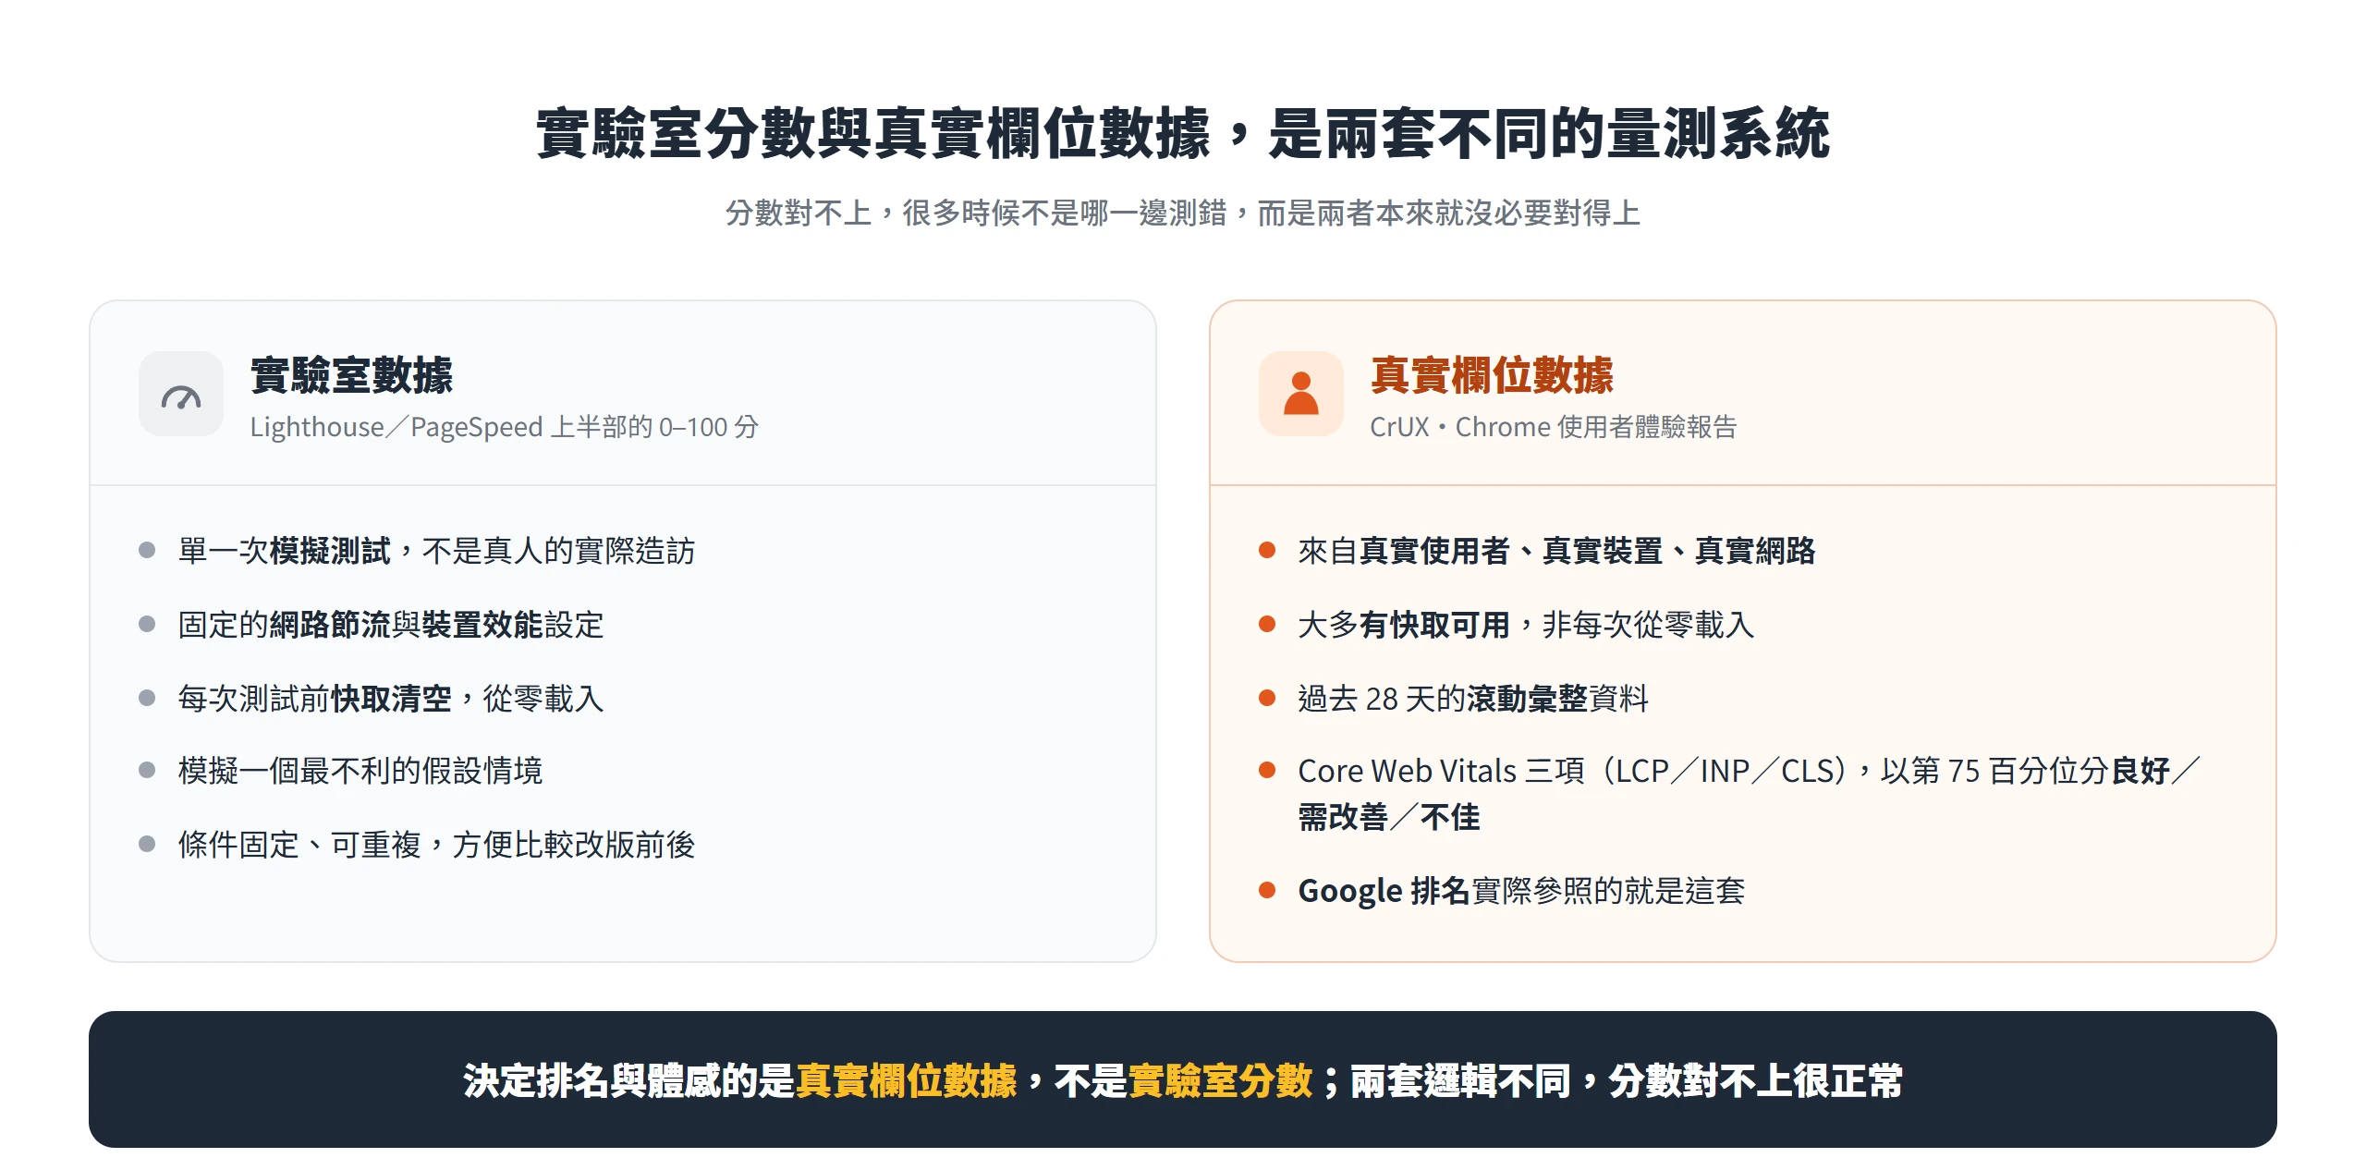Image resolution: width=2366 pixels, height=1170 pixels.
Task: Click the speedometer gauge icon for 實驗室數據
Action: pyautogui.click(x=181, y=395)
